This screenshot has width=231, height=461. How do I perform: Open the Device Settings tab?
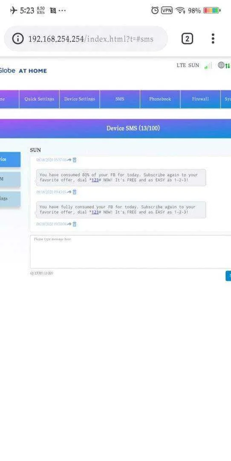80,99
